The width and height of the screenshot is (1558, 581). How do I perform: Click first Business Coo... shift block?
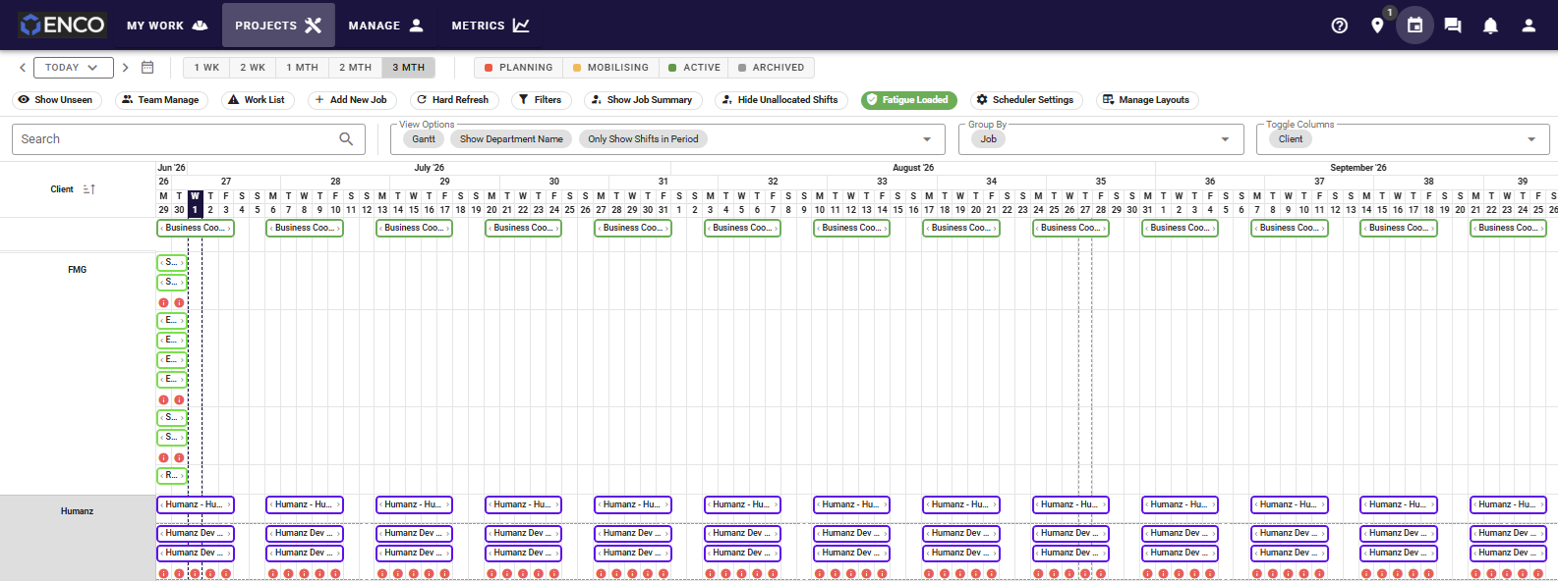click(196, 228)
